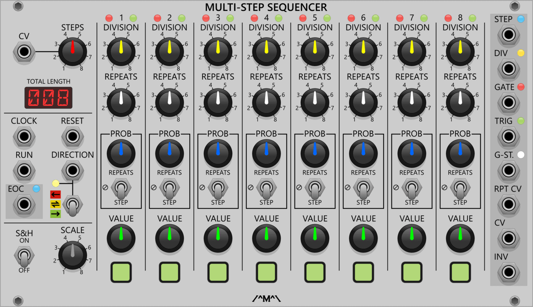This screenshot has width=533, height=307.
Task: Click the DIV output jack
Action: [508, 69]
